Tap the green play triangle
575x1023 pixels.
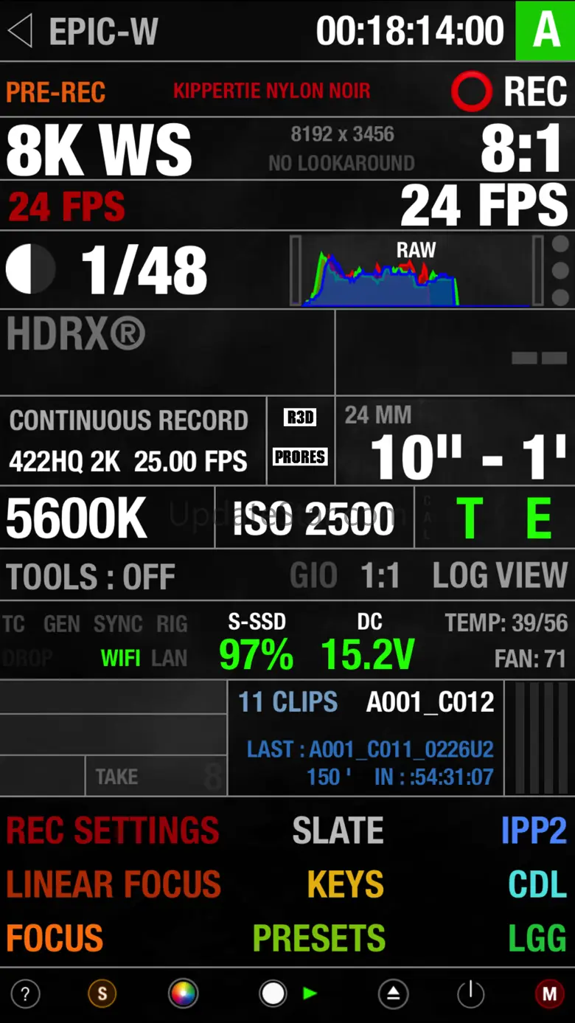[x=310, y=994]
